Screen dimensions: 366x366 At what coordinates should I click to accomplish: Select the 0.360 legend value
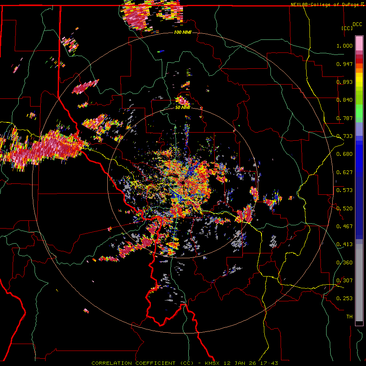pos(344,263)
